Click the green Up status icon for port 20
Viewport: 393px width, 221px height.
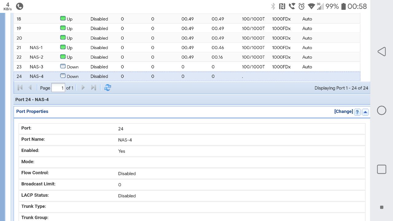pyautogui.click(x=63, y=37)
